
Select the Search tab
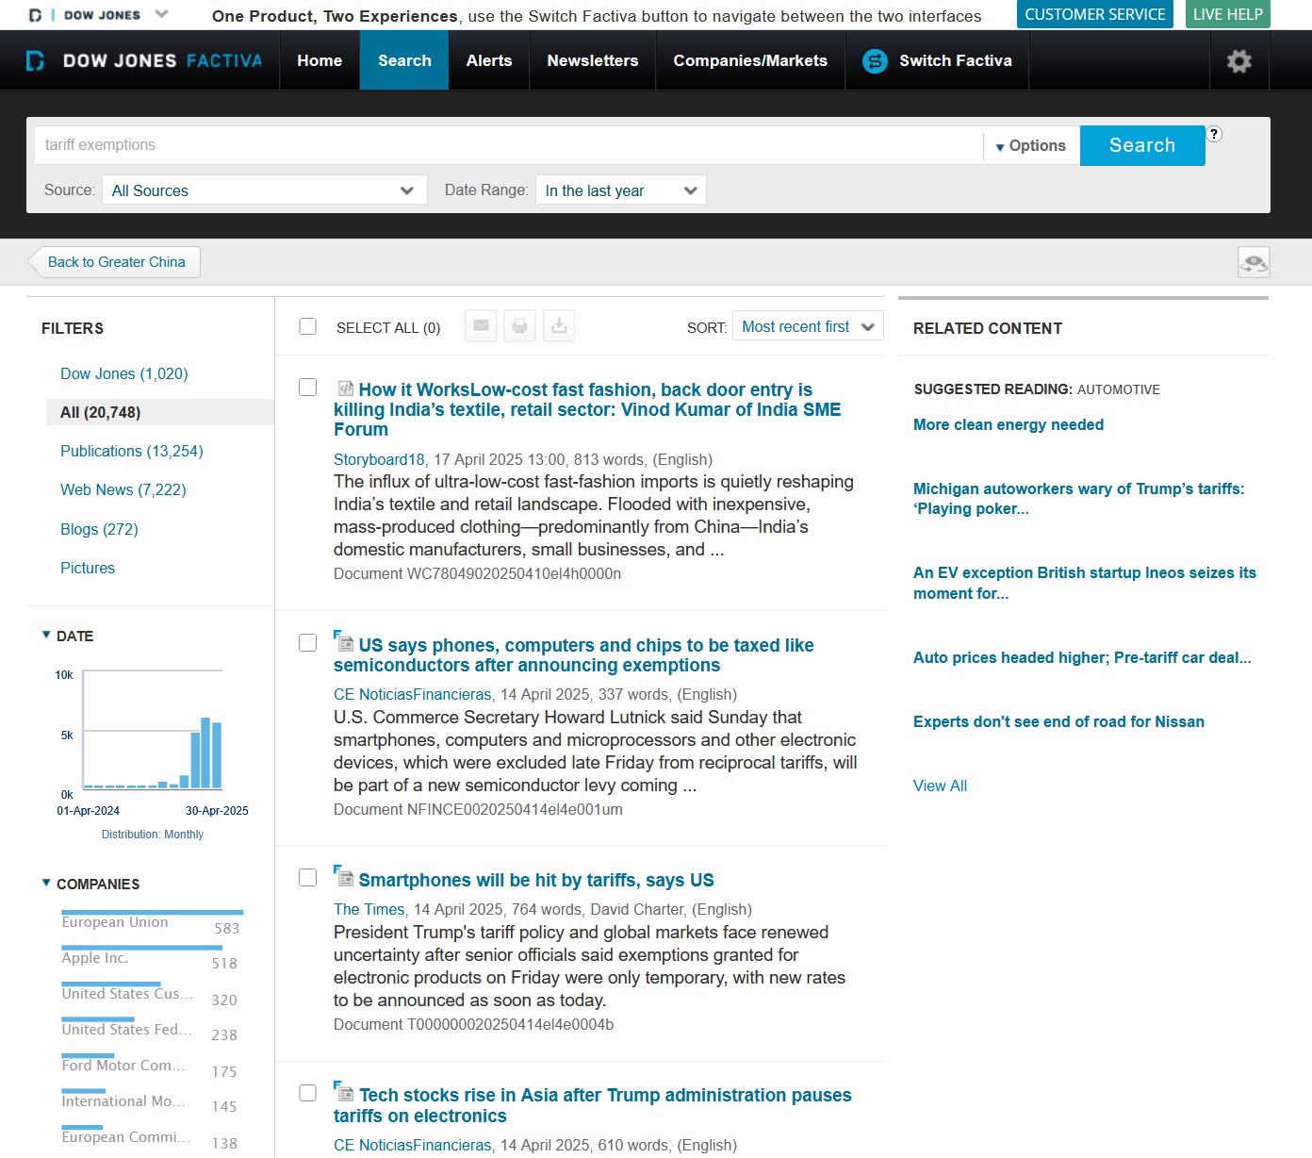click(404, 61)
